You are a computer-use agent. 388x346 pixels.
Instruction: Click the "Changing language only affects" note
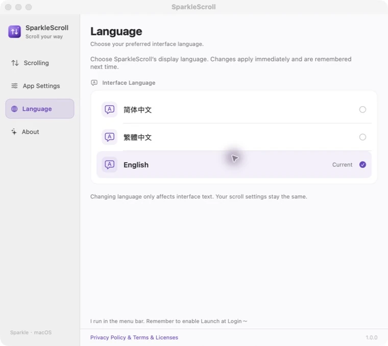pyautogui.click(x=199, y=196)
